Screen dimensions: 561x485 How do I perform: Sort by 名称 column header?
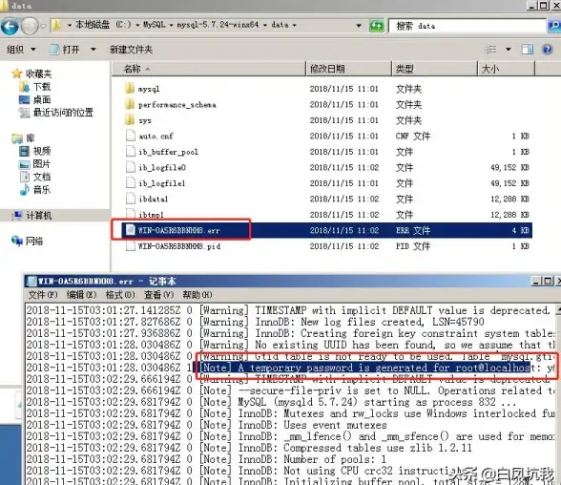(x=209, y=69)
